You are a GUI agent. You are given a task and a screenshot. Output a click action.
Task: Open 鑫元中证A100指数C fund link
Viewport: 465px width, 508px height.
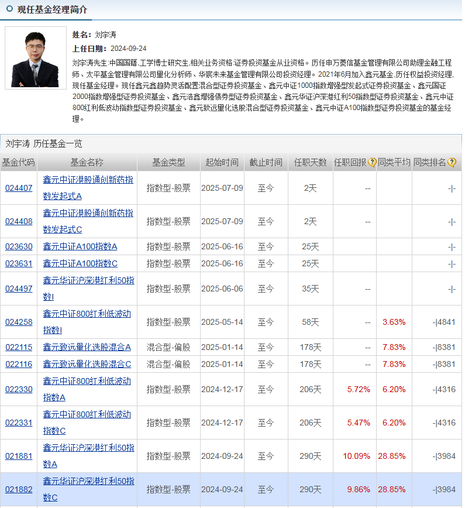pos(80,263)
